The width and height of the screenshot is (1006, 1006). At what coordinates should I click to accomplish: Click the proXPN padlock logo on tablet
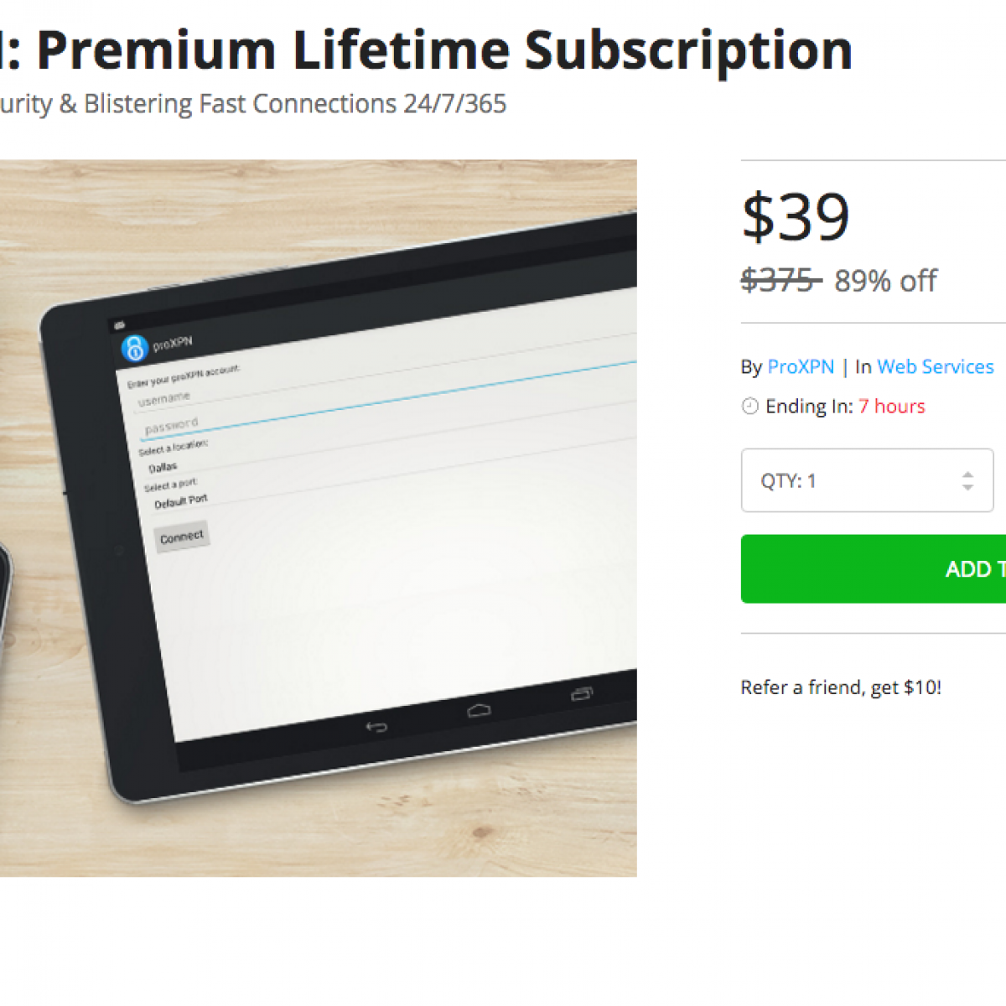[134, 348]
